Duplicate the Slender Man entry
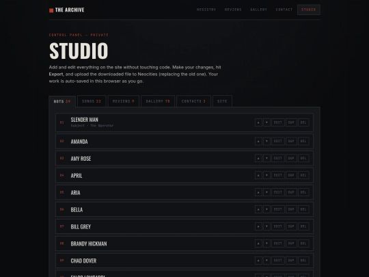 point(291,122)
